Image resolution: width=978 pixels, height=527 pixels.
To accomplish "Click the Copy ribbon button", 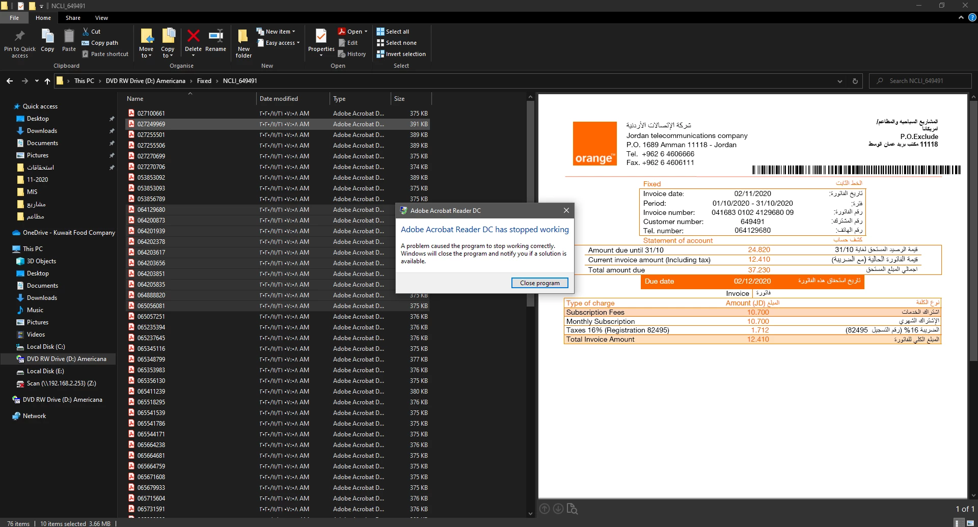I will 47,41.
